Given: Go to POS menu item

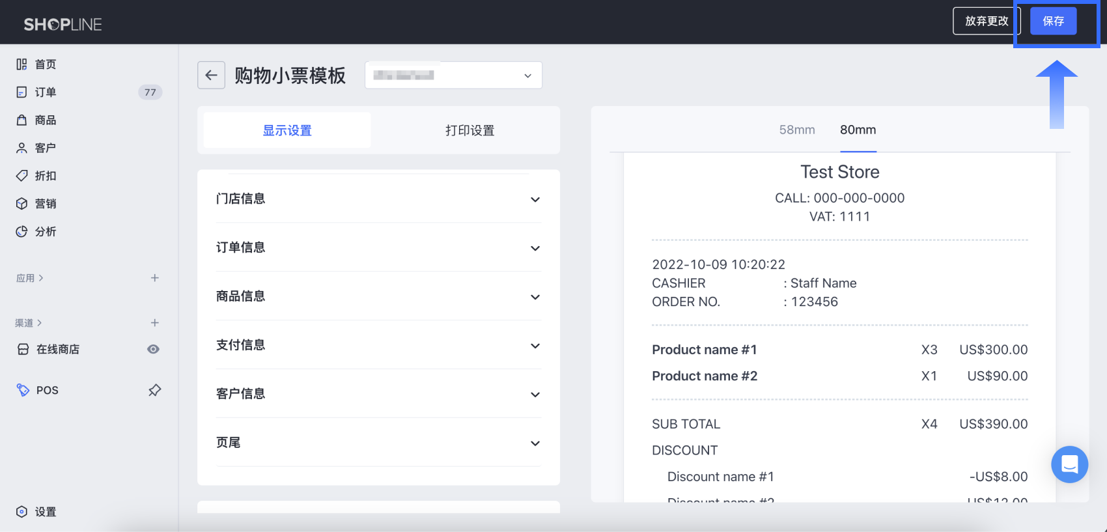Looking at the screenshot, I should 48,390.
